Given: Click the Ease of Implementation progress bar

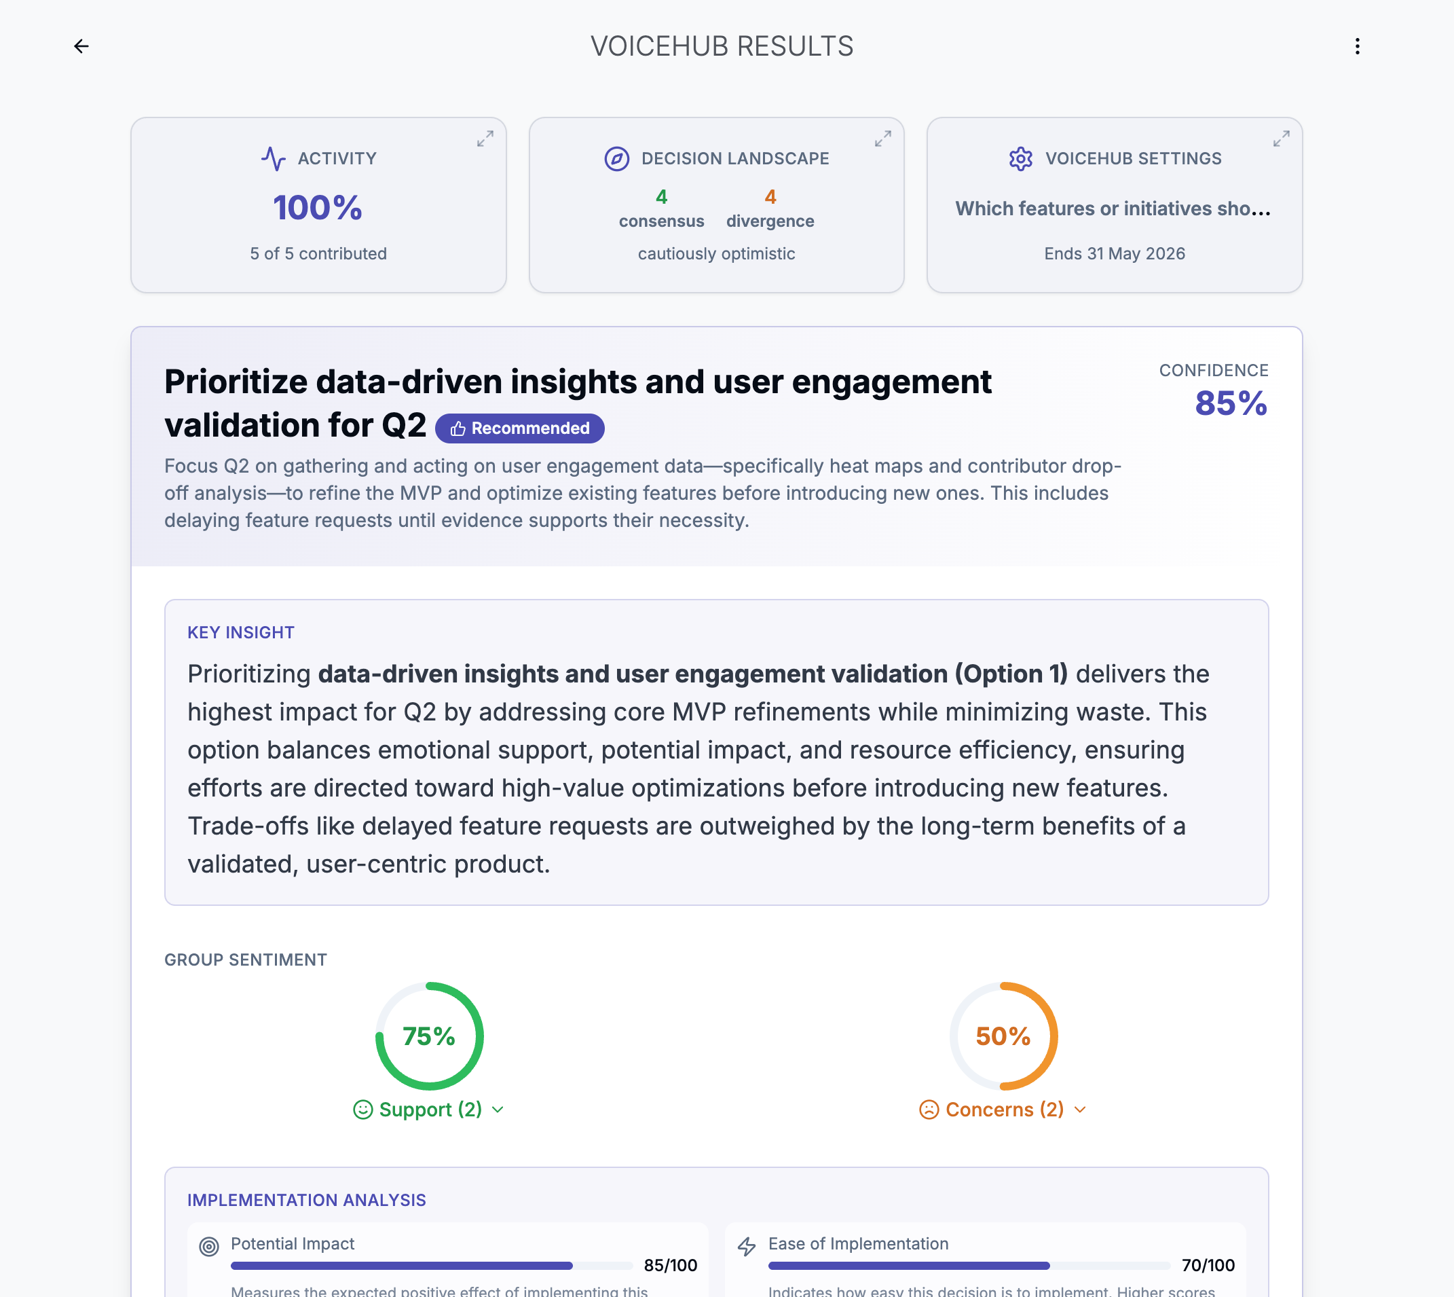Looking at the screenshot, I should tap(968, 1266).
